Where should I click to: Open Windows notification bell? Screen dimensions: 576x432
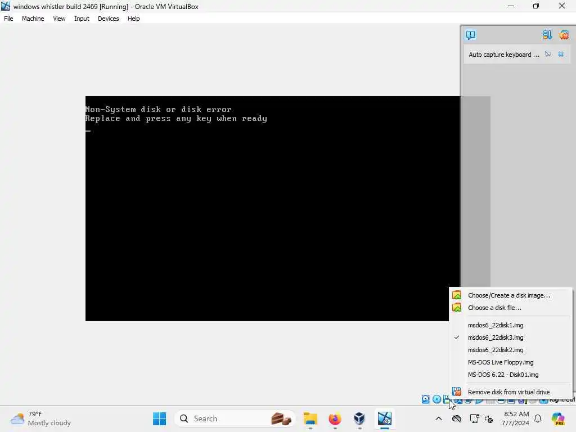(538, 418)
